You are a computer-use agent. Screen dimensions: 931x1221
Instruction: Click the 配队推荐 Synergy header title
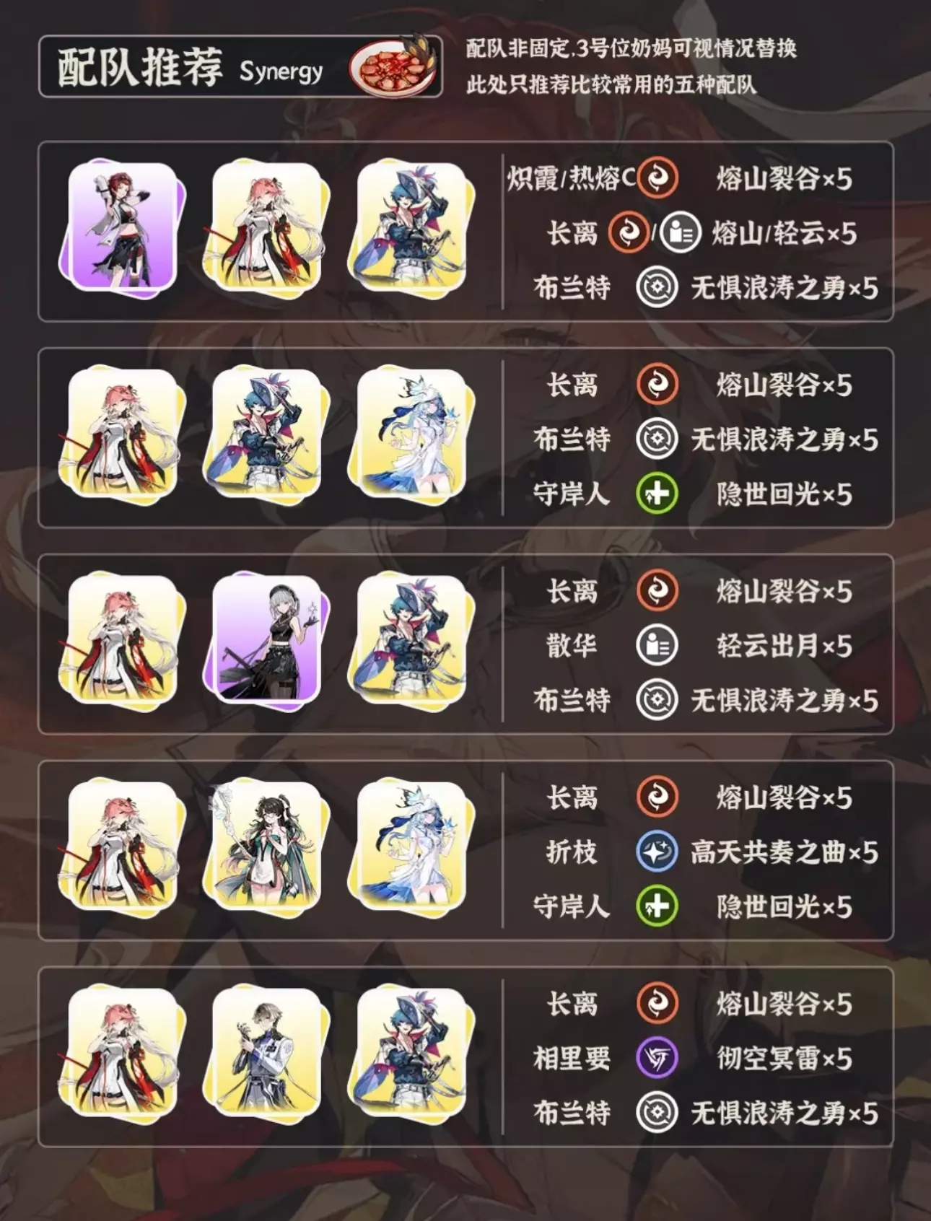click(x=190, y=68)
